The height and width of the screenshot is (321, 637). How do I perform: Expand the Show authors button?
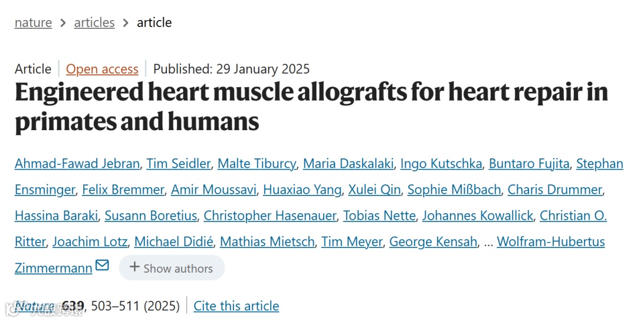tap(172, 268)
